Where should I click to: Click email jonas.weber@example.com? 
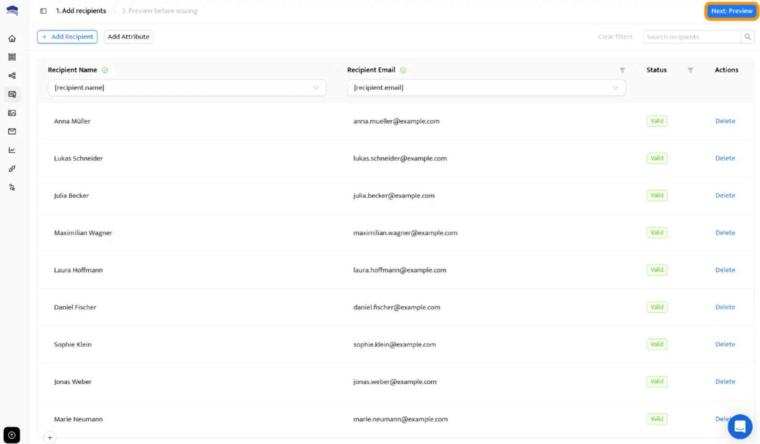coord(395,382)
